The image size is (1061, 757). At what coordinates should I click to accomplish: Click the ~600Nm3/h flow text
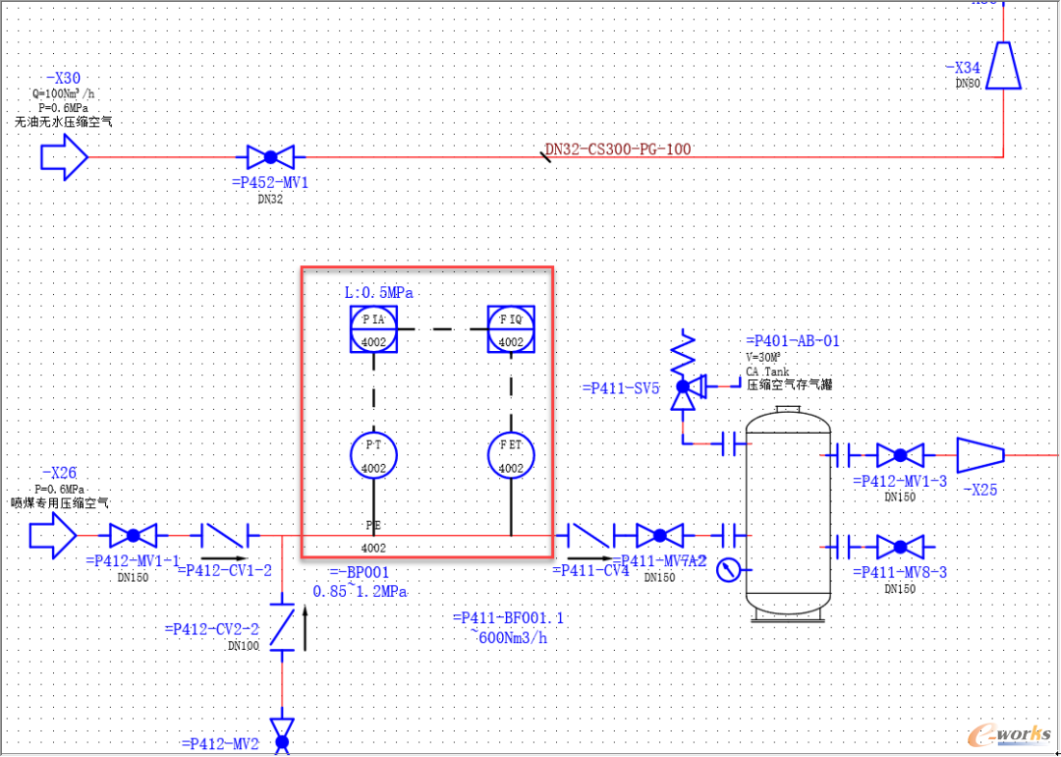pyautogui.click(x=508, y=636)
